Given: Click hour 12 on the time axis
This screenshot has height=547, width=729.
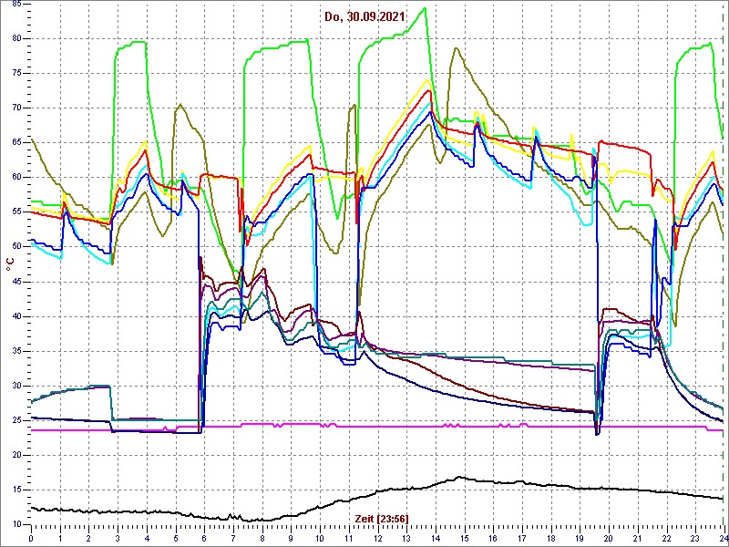Looking at the screenshot, I should tap(377, 538).
